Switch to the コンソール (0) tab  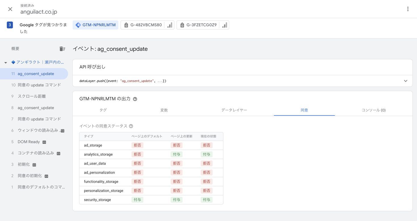(x=373, y=110)
